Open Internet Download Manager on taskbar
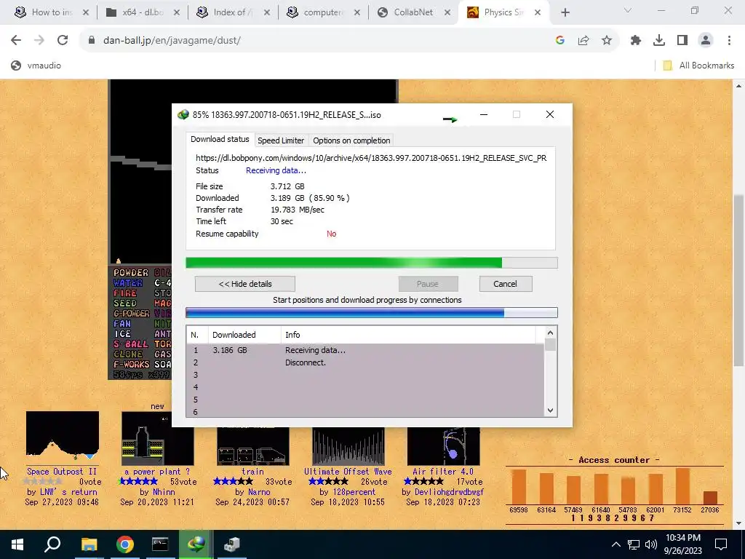 (196, 544)
